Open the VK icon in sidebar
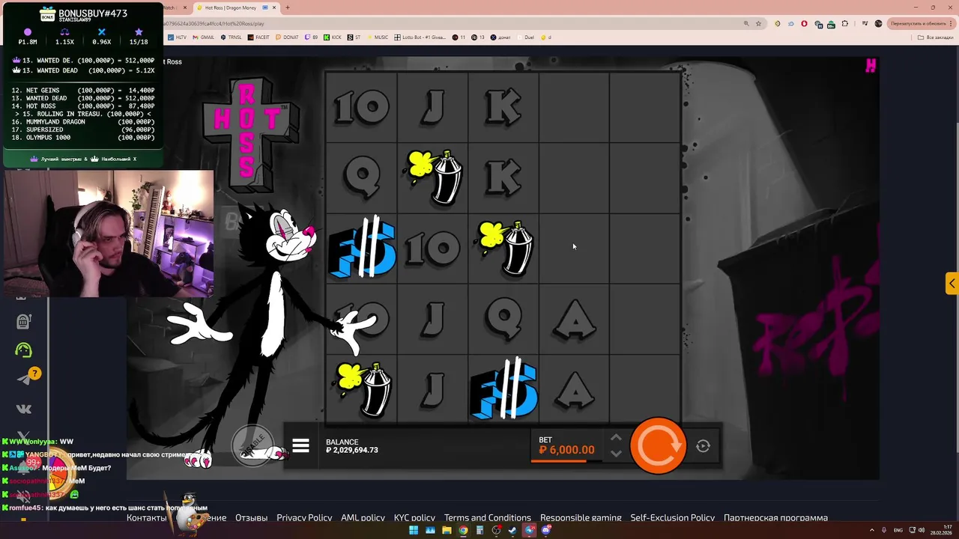This screenshot has height=539, width=959. 23,409
